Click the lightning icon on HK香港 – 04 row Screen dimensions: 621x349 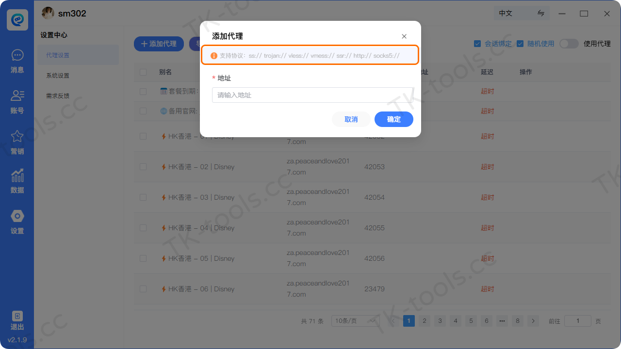click(163, 228)
